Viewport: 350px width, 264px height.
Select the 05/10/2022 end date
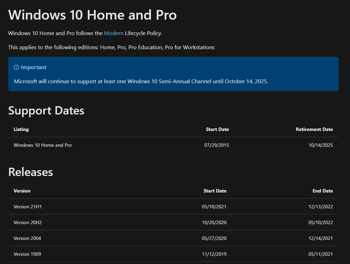(x=320, y=222)
